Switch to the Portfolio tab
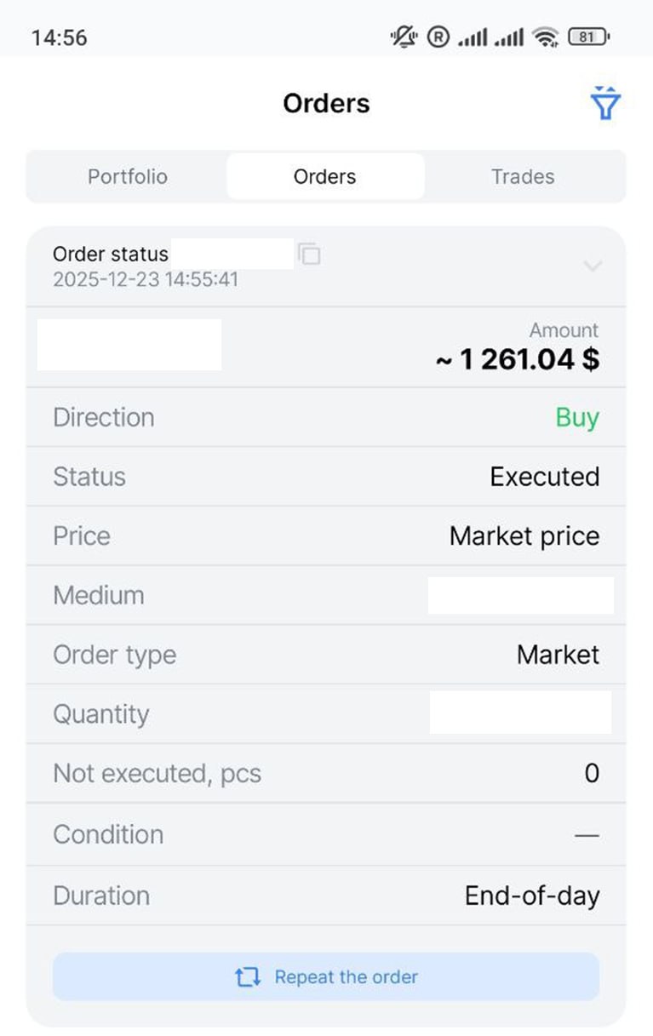 [128, 177]
